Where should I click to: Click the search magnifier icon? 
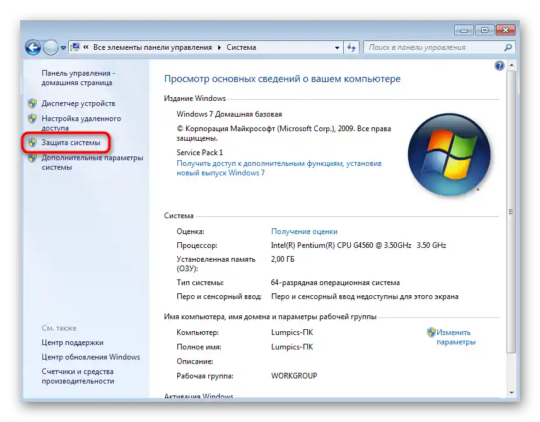coord(508,47)
